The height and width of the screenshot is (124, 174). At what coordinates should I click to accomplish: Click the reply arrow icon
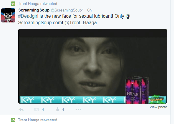click(x=21, y=110)
